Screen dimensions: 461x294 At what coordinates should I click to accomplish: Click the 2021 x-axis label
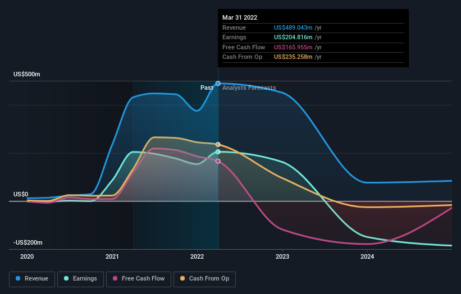112,257
